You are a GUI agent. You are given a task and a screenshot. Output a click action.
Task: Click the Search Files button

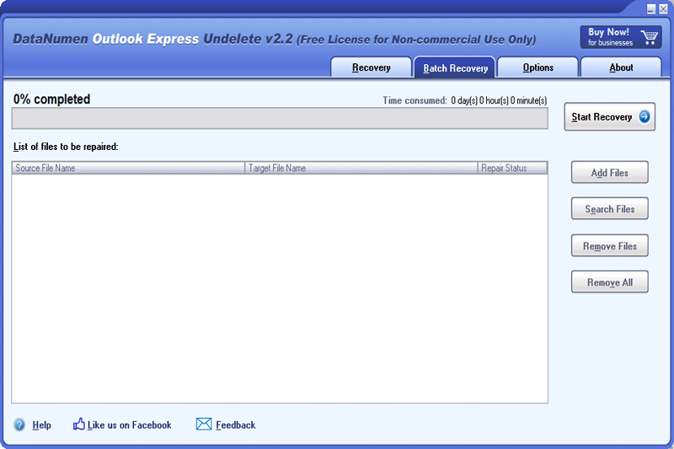609,209
